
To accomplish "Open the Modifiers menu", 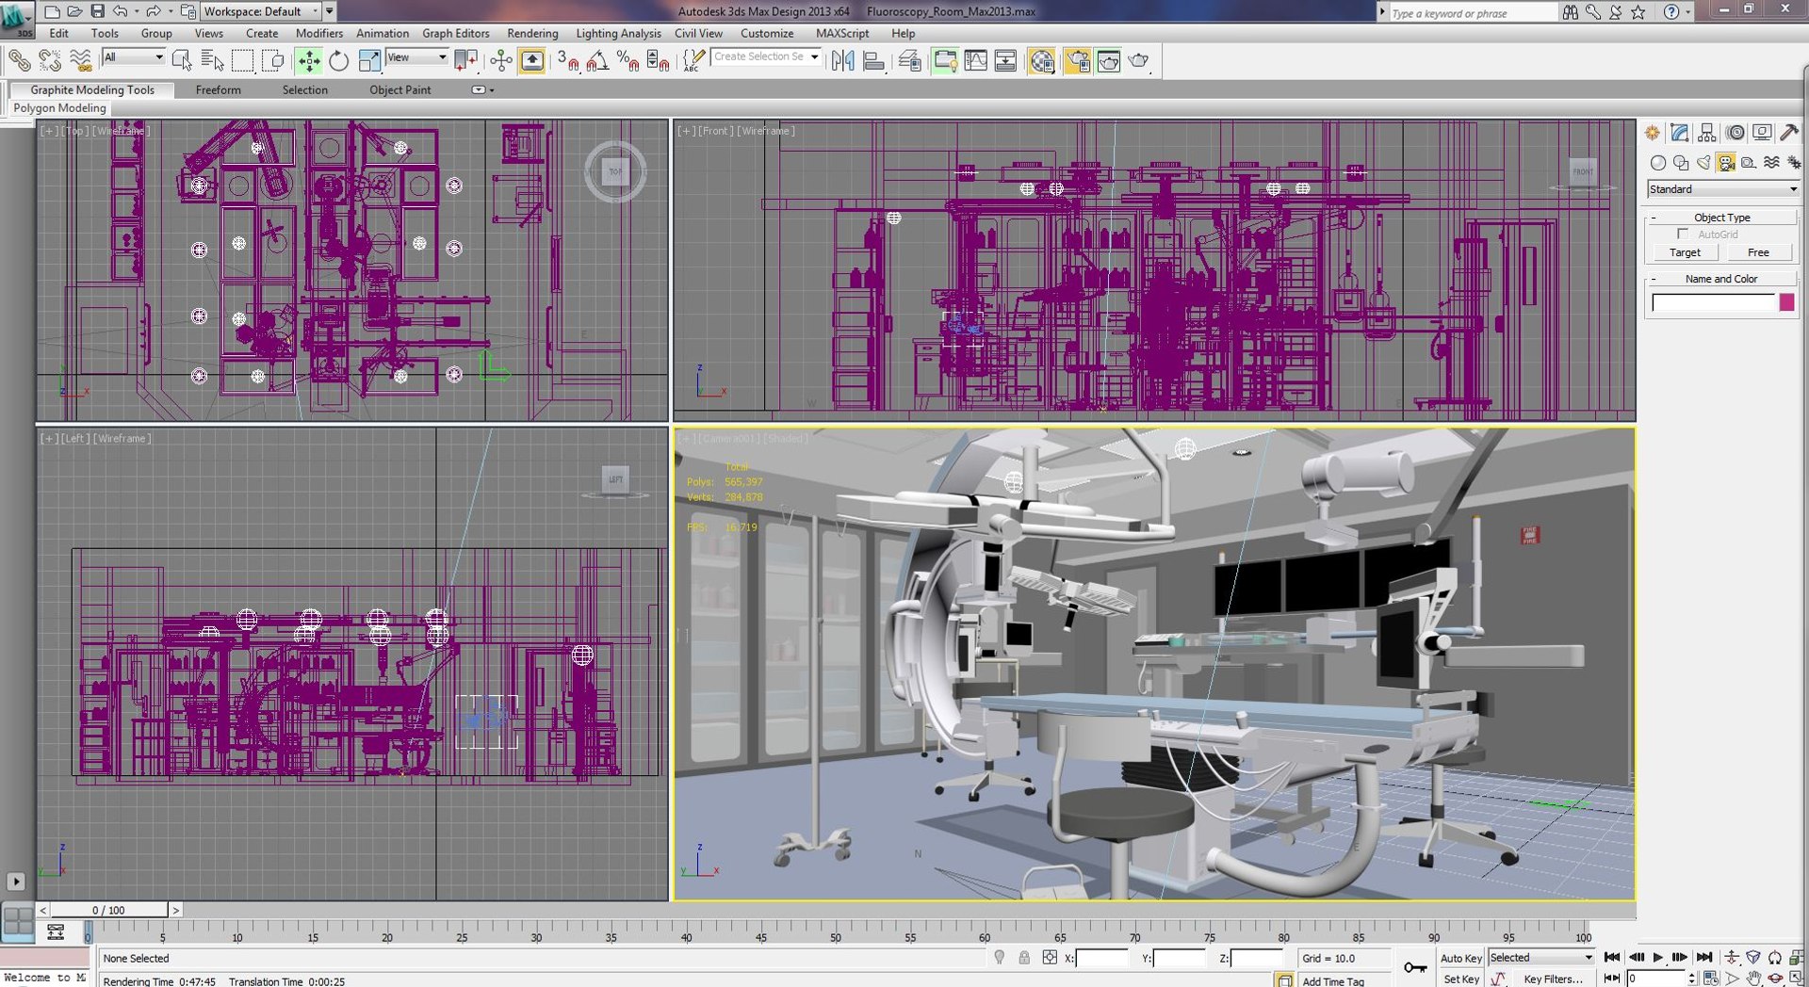I will click(x=319, y=33).
